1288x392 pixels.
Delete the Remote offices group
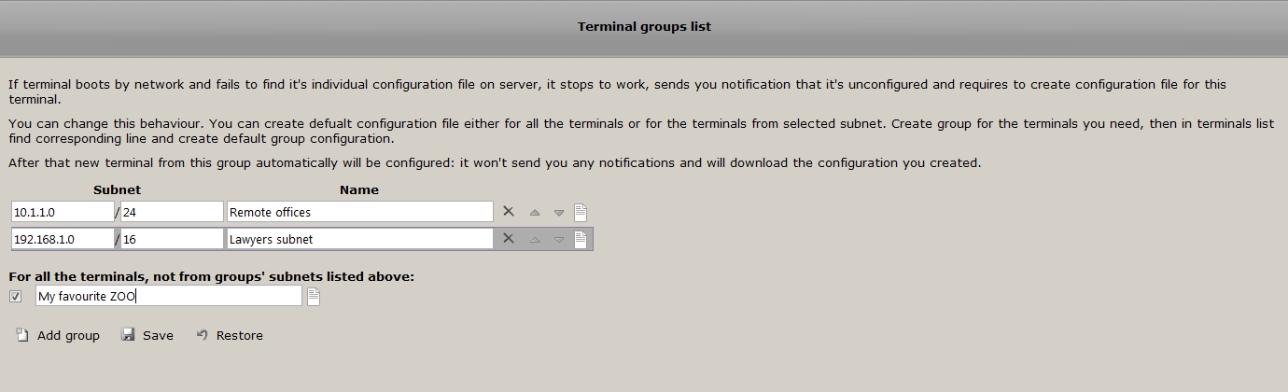[509, 212]
